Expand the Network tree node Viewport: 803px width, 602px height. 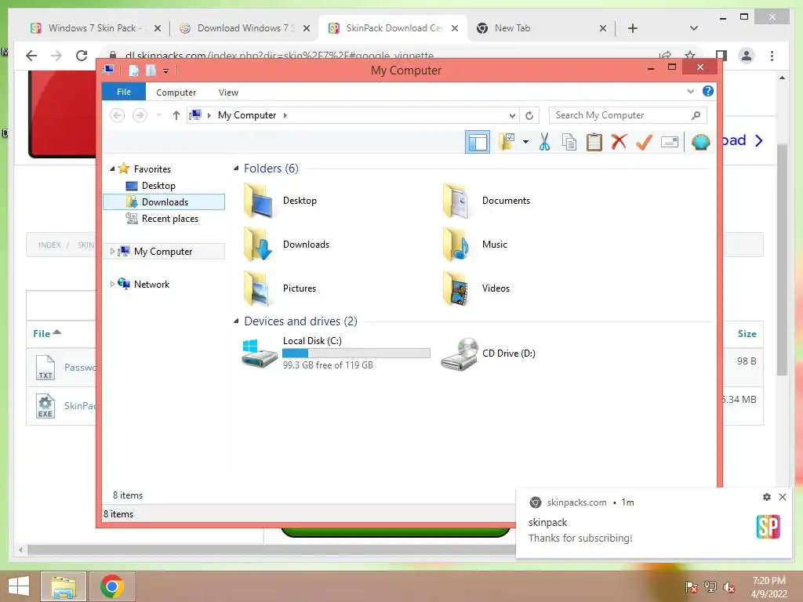click(112, 284)
